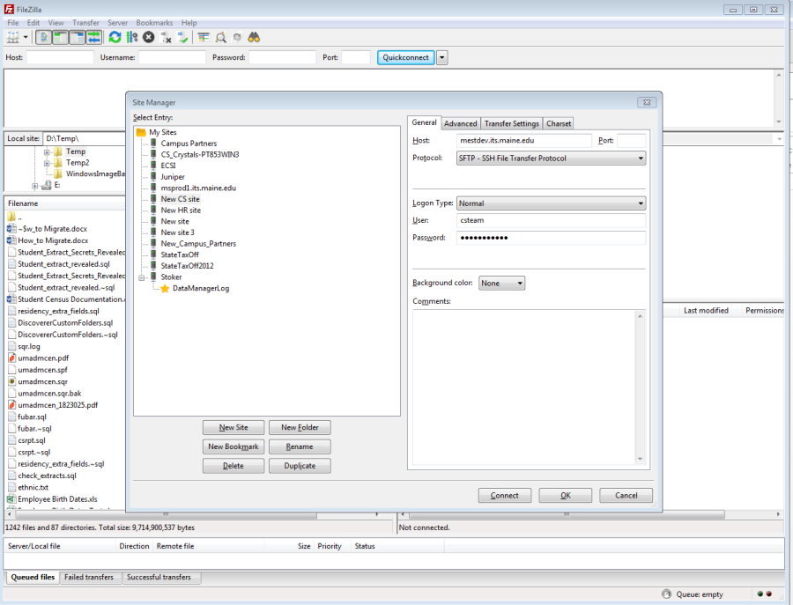793x605 pixels.
Task: Toggle directory comparison magnifier icon
Action: [x=220, y=37]
